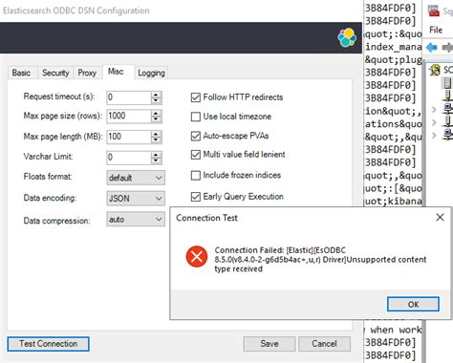Click the blue back arrow icon
The height and width of the screenshot is (363, 453).
(x=431, y=47)
